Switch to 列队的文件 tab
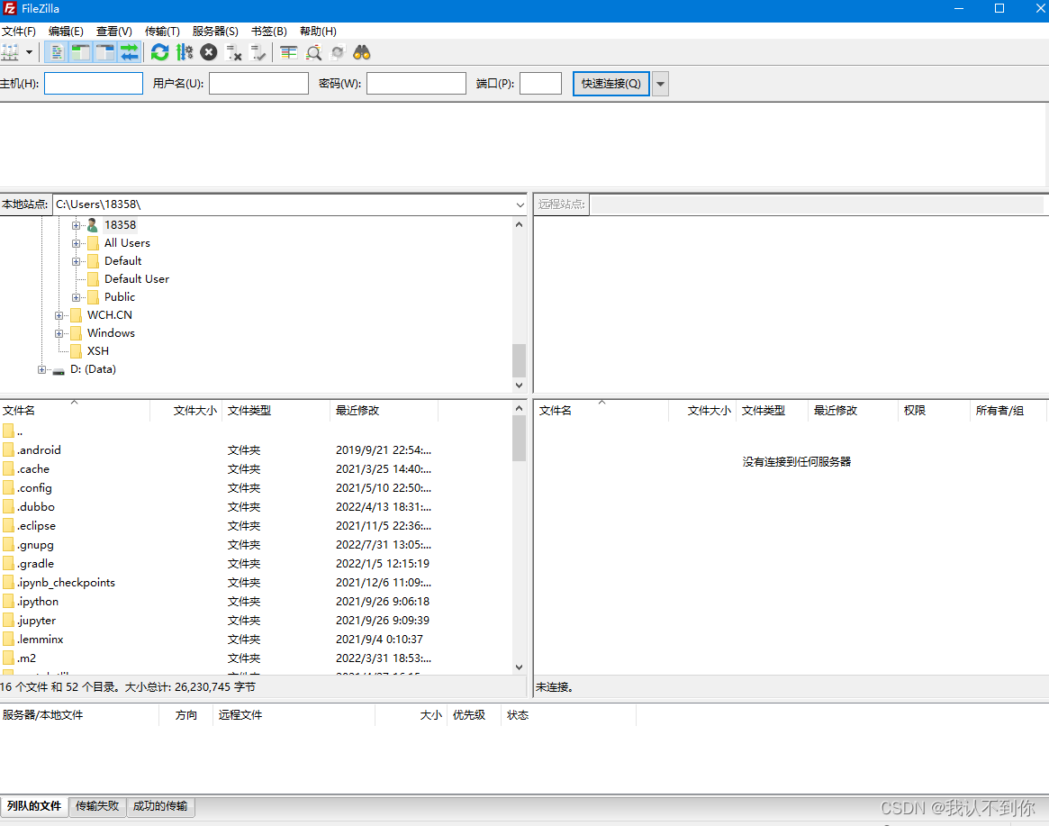The width and height of the screenshot is (1049, 826). click(x=34, y=806)
